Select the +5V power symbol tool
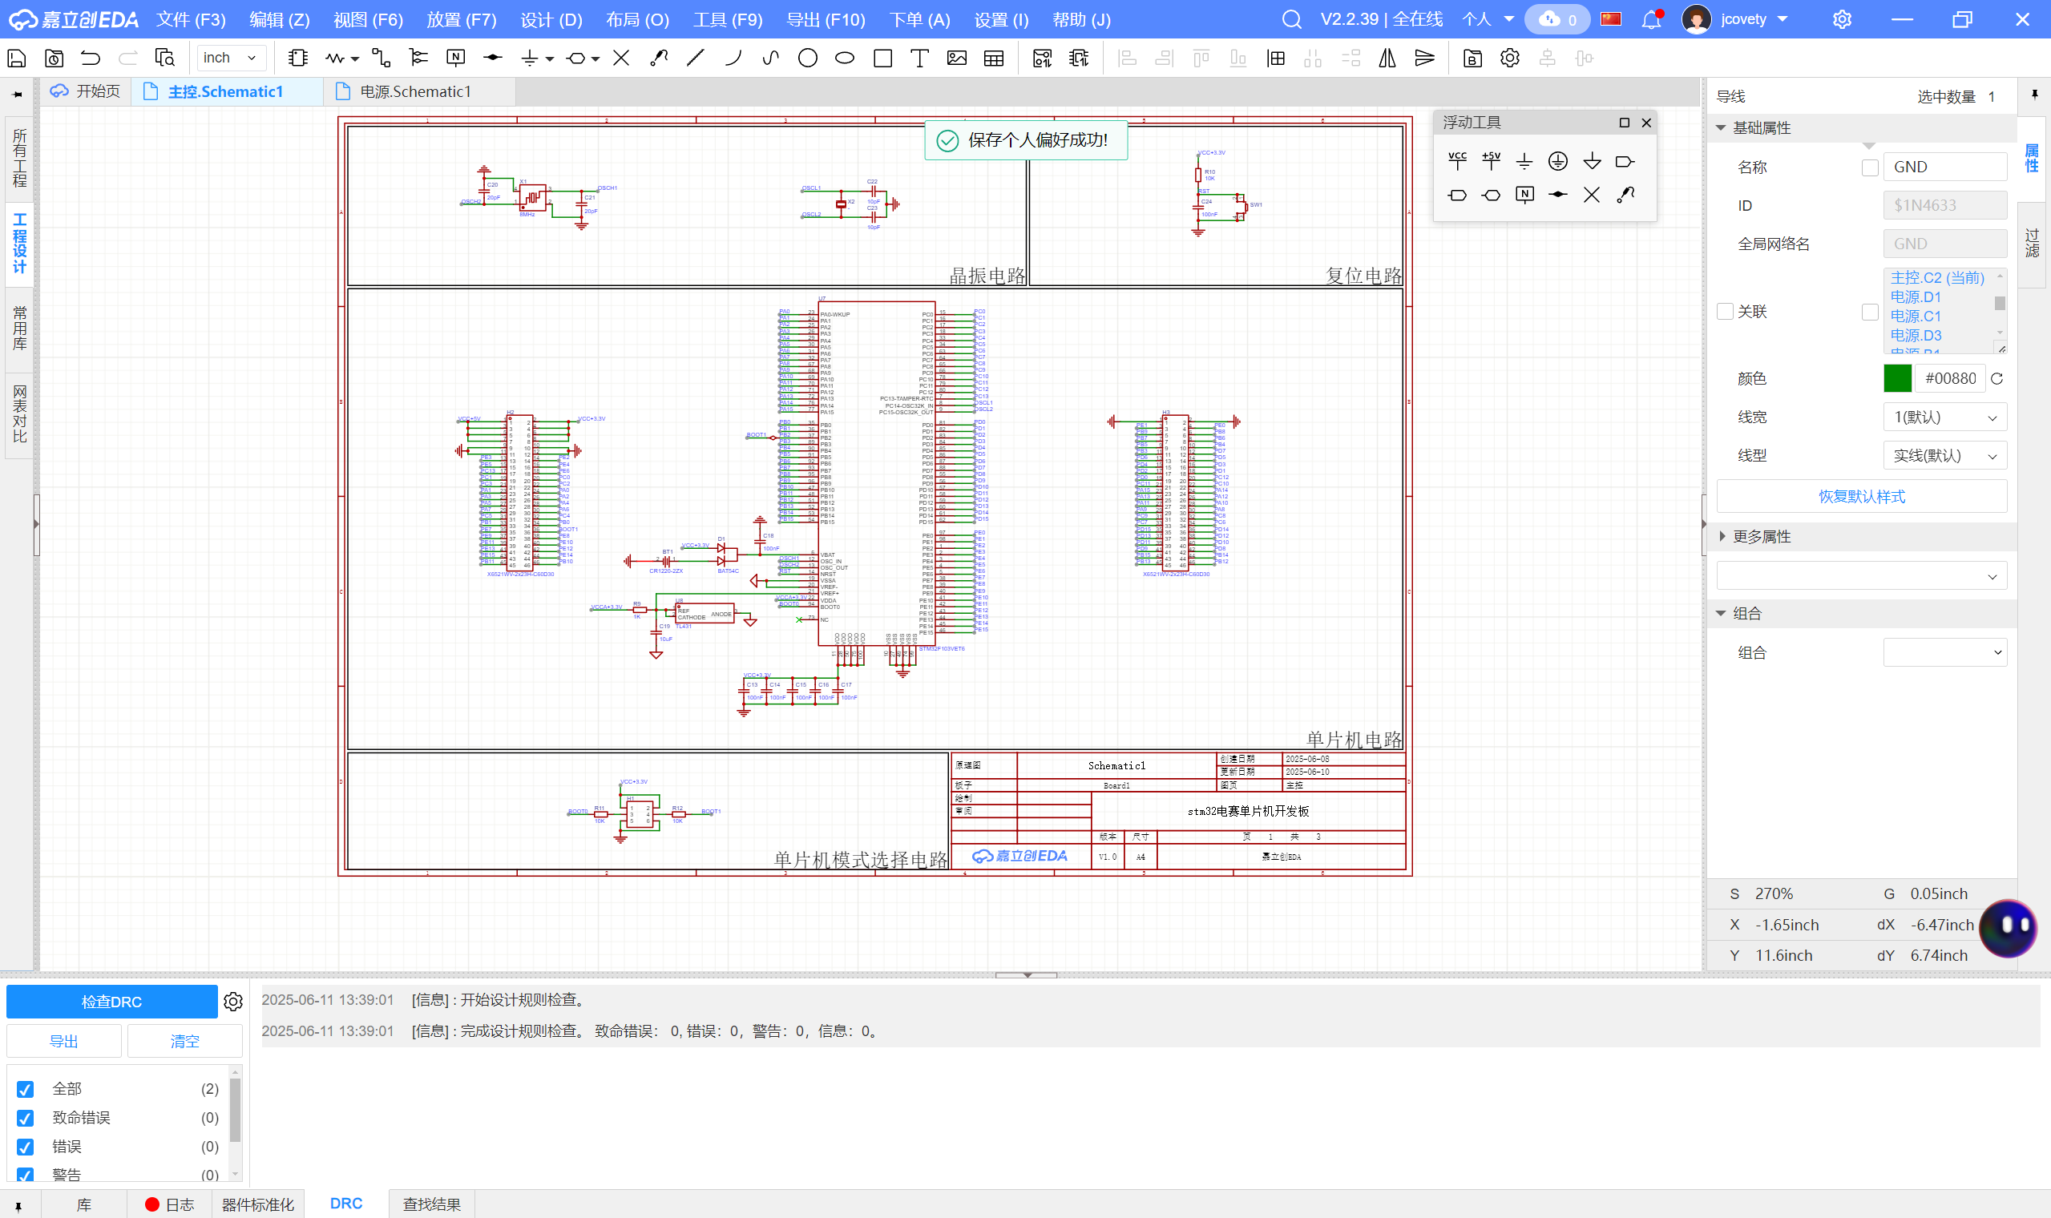The width and height of the screenshot is (2051, 1218). 1491,161
